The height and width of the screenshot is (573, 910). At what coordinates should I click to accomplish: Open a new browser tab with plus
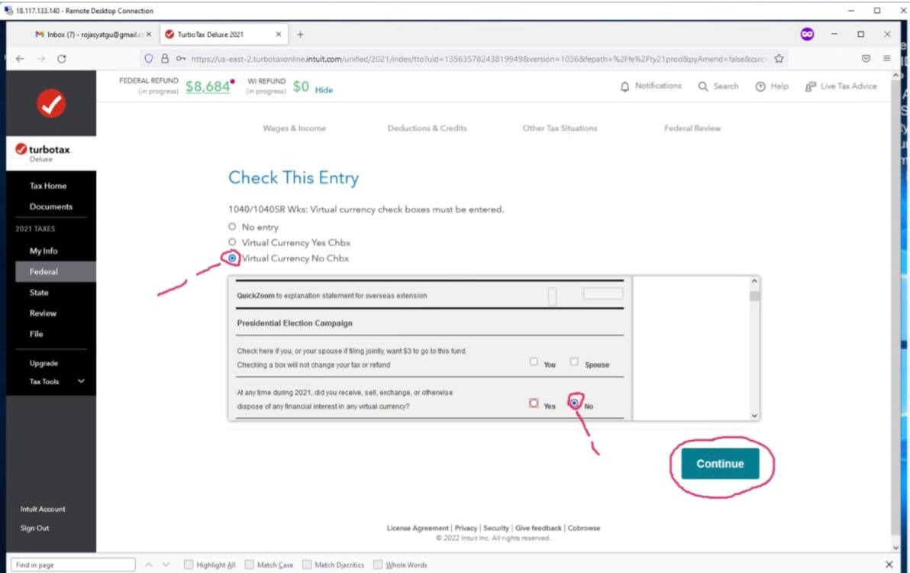point(300,34)
